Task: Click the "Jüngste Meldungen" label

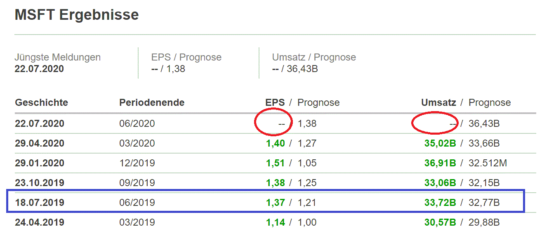Action: 57,57
